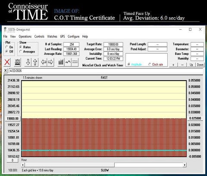
Task: Open the Configure menu
Action: click(73, 37)
